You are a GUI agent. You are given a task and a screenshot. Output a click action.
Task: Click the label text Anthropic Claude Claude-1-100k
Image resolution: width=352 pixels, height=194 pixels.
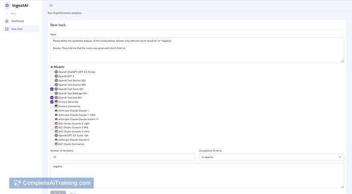tap(77, 115)
